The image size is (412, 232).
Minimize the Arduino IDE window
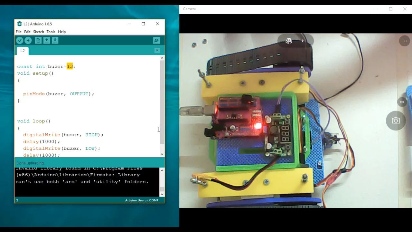pos(129,24)
